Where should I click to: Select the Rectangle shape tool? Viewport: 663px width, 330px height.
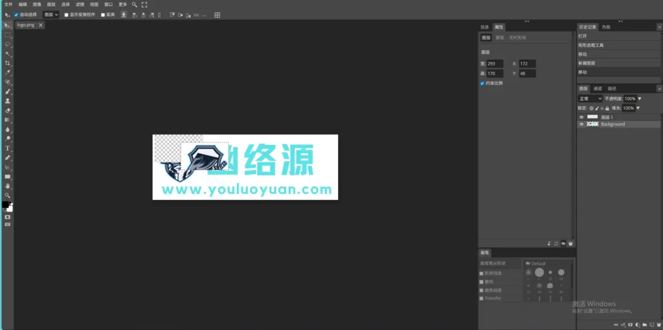click(x=8, y=177)
